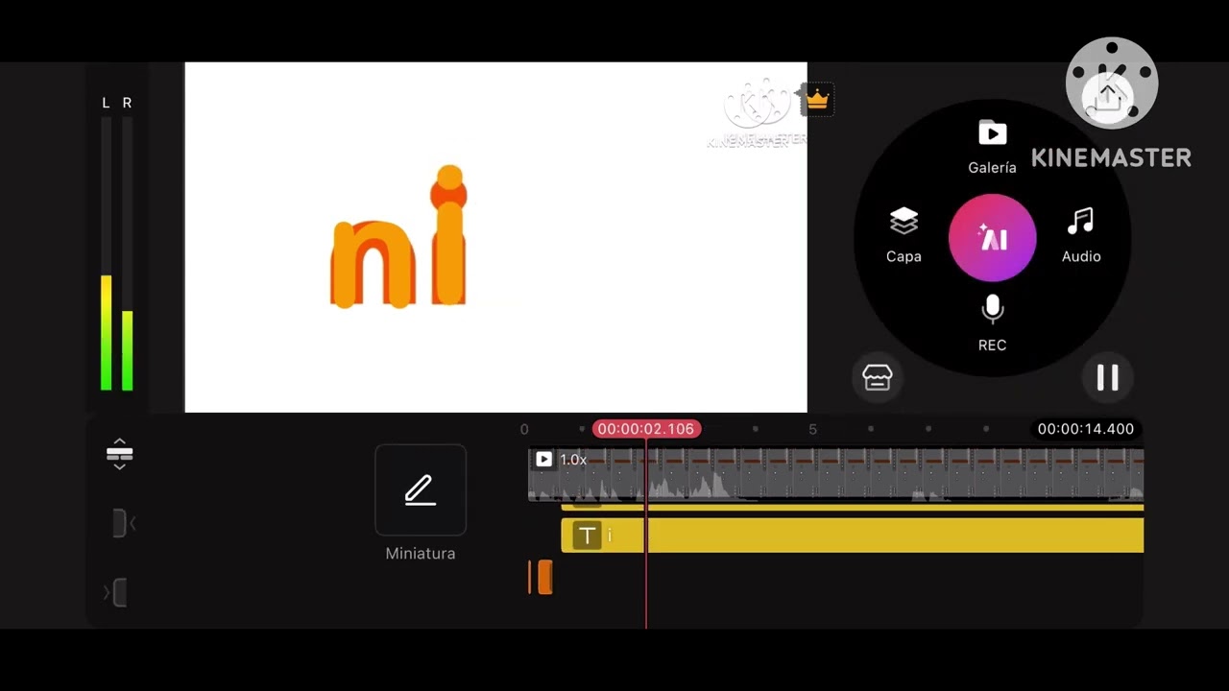This screenshot has height=691, width=1229.
Task: Open the AI tools button
Action: pos(992,238)
